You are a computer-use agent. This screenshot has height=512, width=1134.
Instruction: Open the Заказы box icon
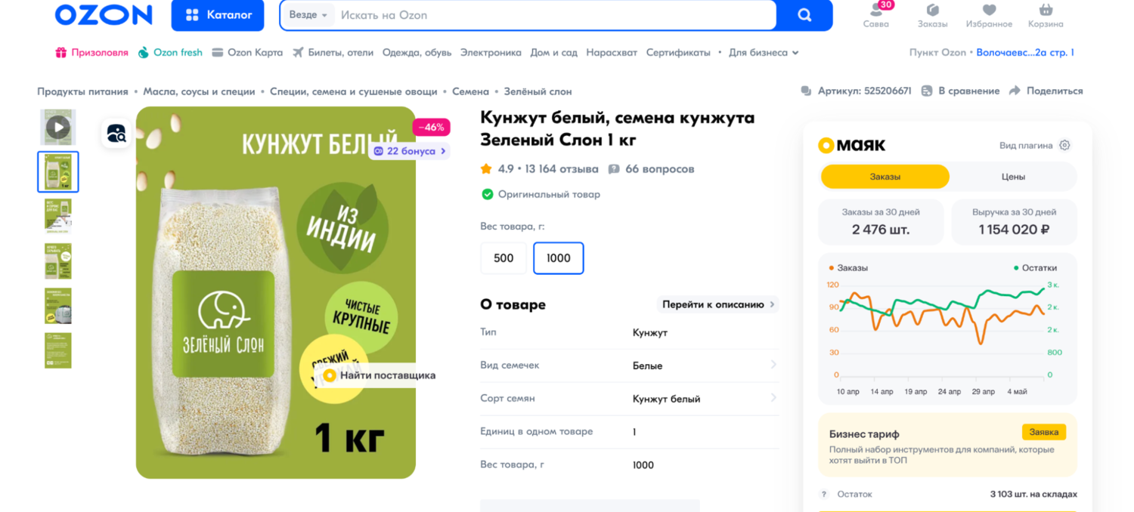click(x=932, y=10)
